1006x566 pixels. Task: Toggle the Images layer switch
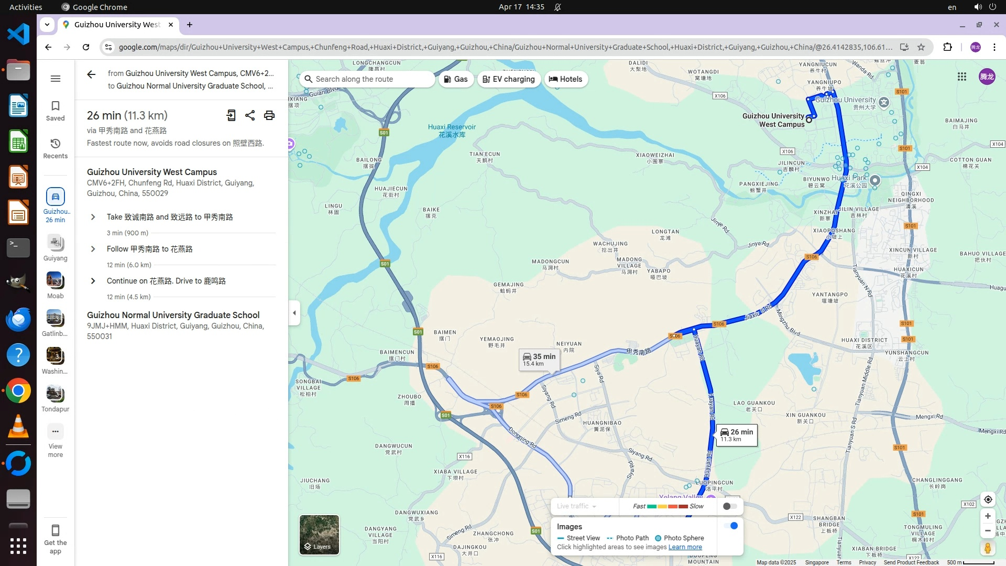click(730, 526)
